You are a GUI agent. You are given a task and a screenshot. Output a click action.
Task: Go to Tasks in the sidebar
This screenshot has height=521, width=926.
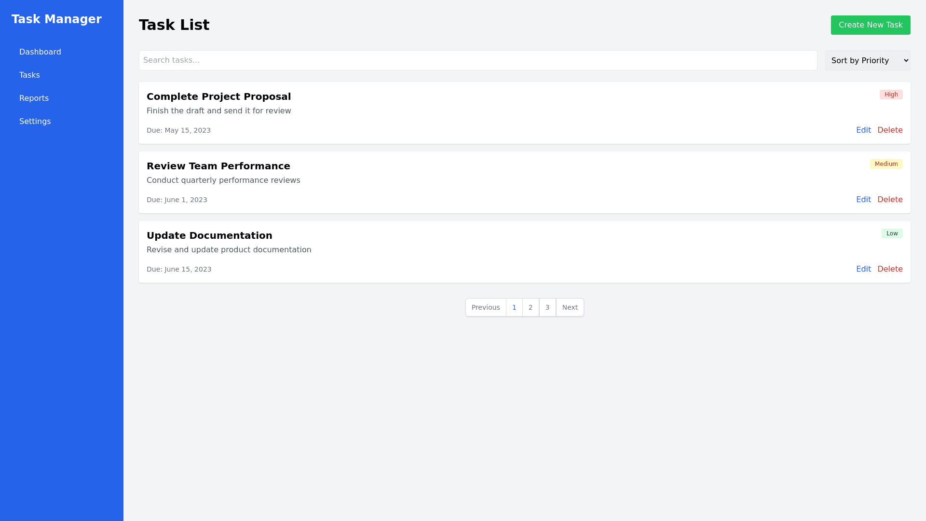coord(29,75)
